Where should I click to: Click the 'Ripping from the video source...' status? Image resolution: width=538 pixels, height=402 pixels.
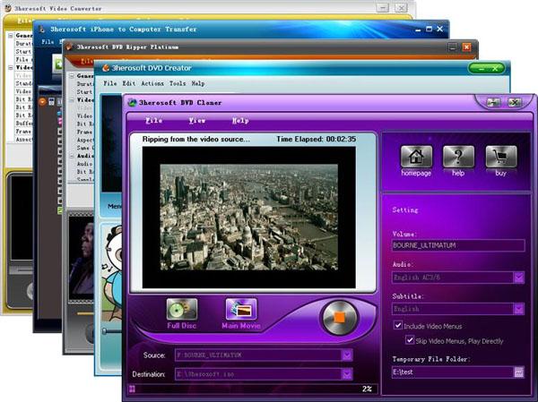click(196, 139)
